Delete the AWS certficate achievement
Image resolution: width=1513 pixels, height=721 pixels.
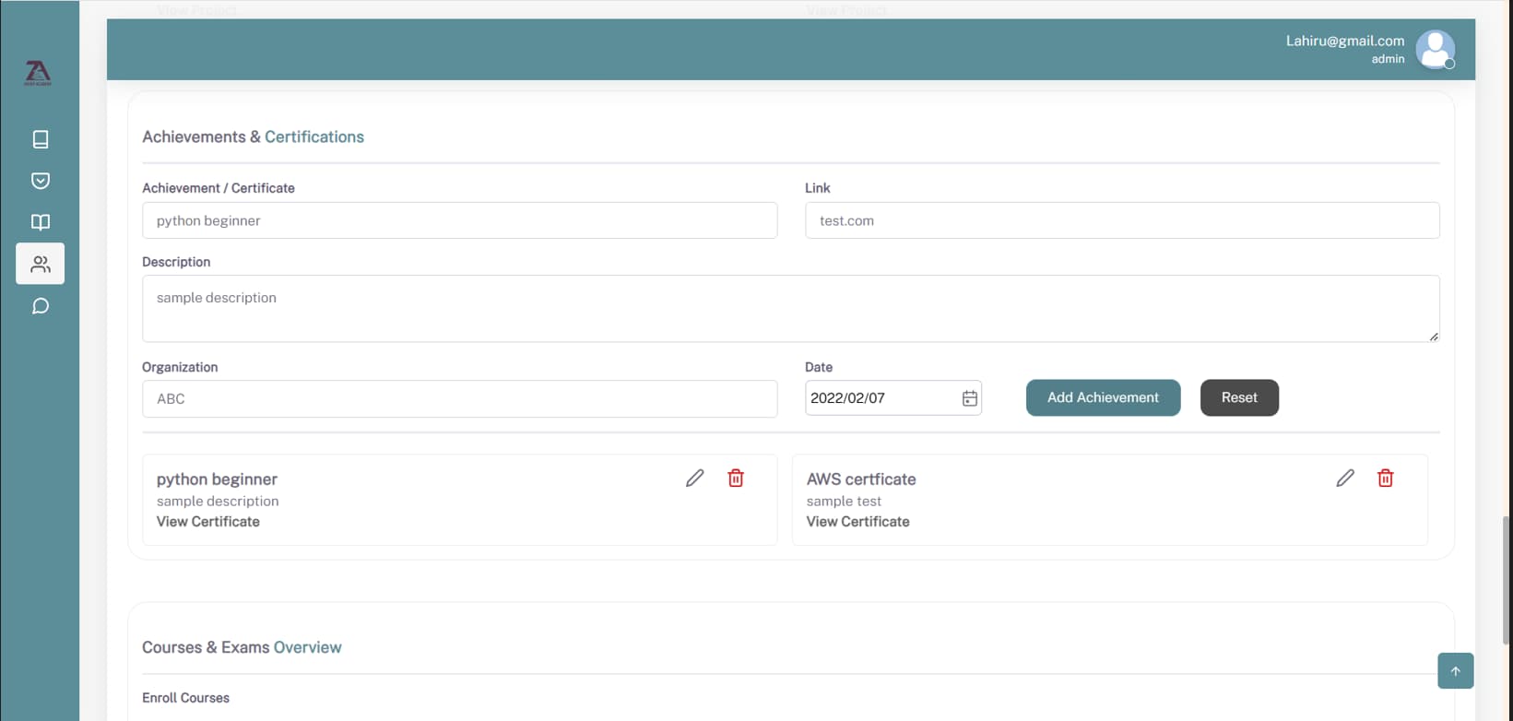pyautogui.click(x=1386, y=478)
